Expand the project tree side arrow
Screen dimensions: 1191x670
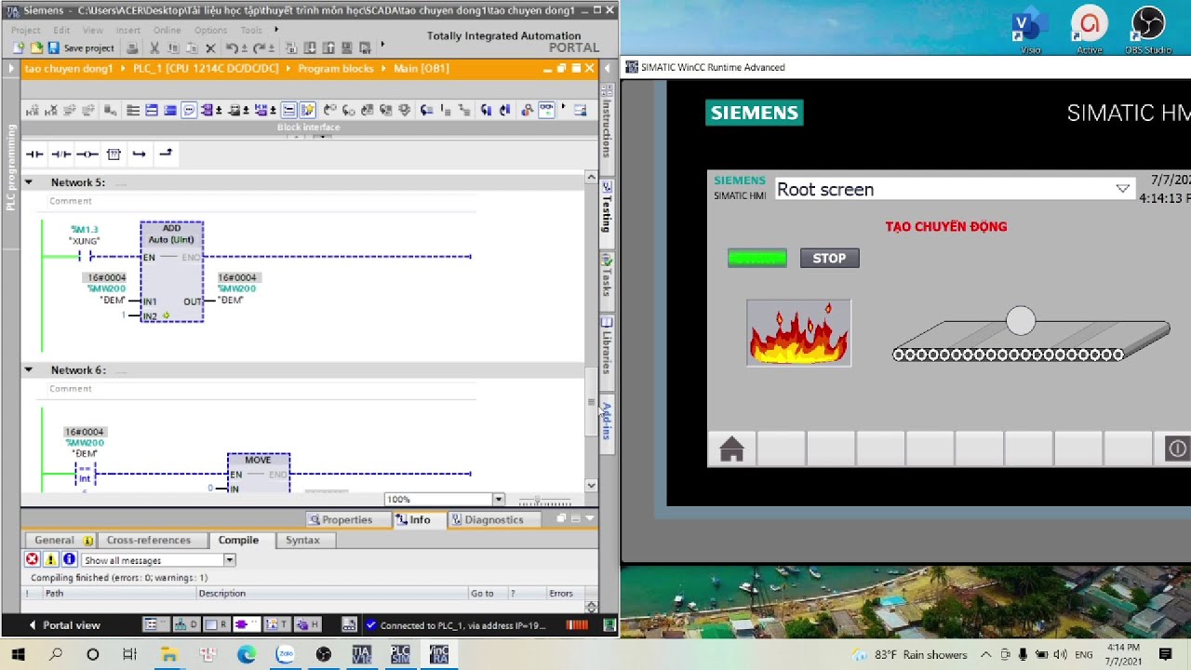11,68
